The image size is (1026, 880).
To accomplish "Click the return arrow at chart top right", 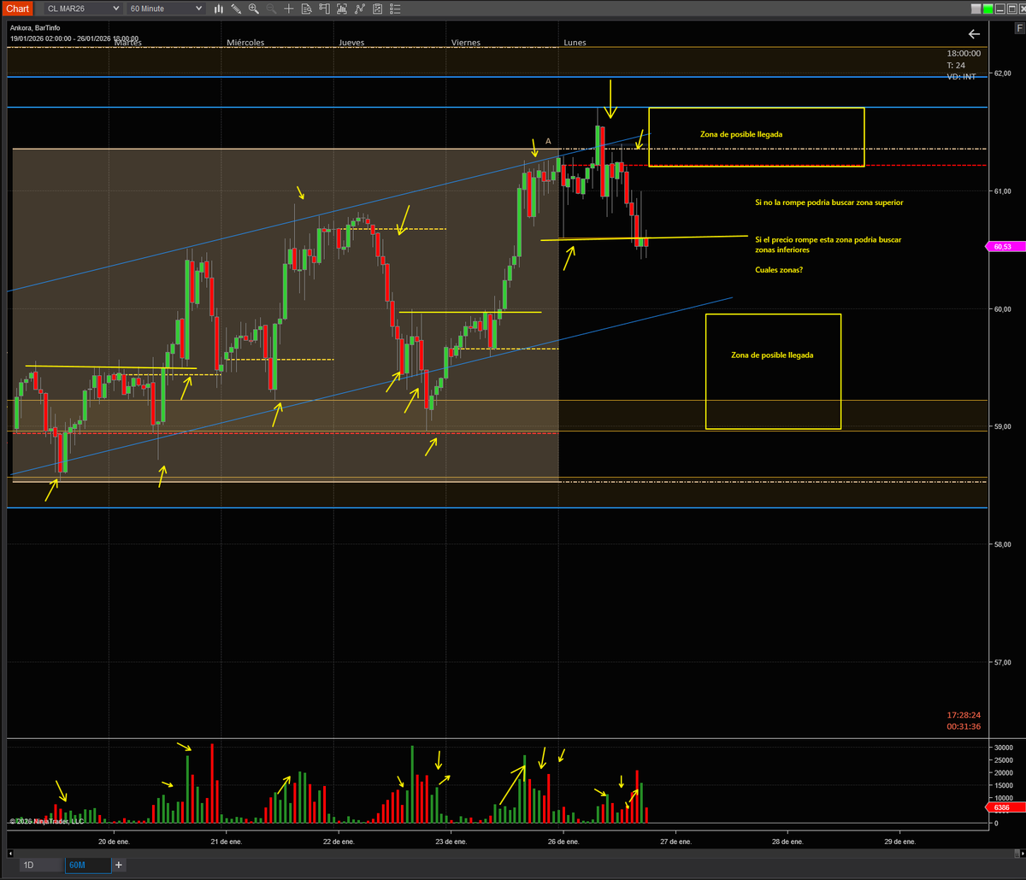I will coord(974,34).
